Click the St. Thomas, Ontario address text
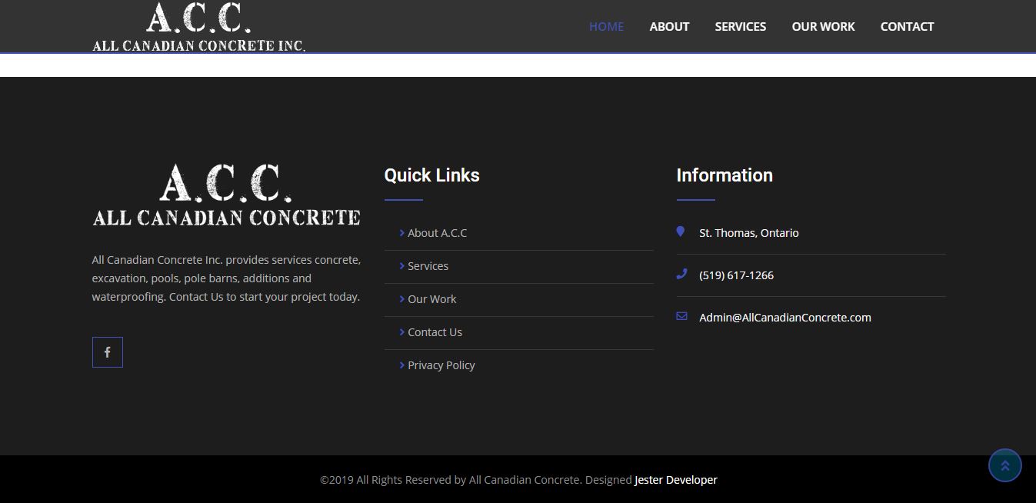Image resolution: width=1036 pixels, height=503 pixels. pos(748,233)
